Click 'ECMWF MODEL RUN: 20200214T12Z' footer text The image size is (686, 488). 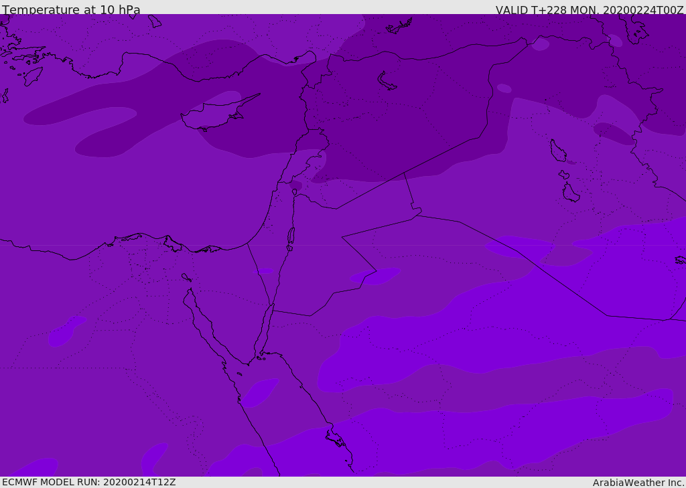pyautogui.click(x=89, y=482)
